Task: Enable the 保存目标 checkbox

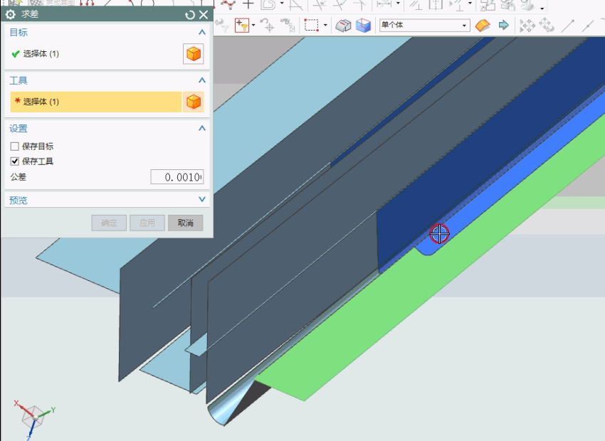Action: click(15, 146)
